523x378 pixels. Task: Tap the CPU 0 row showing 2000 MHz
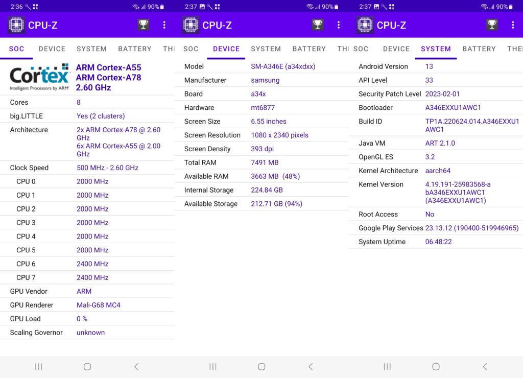click(87, 181)
